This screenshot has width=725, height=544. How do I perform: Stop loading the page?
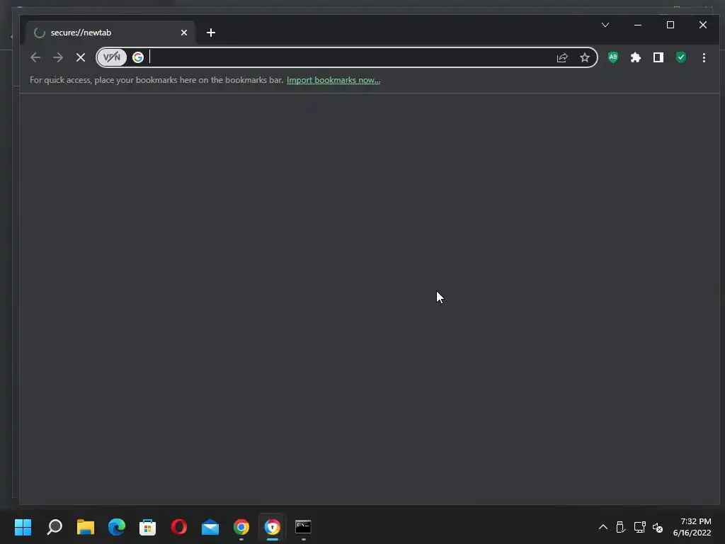[81, 57]
